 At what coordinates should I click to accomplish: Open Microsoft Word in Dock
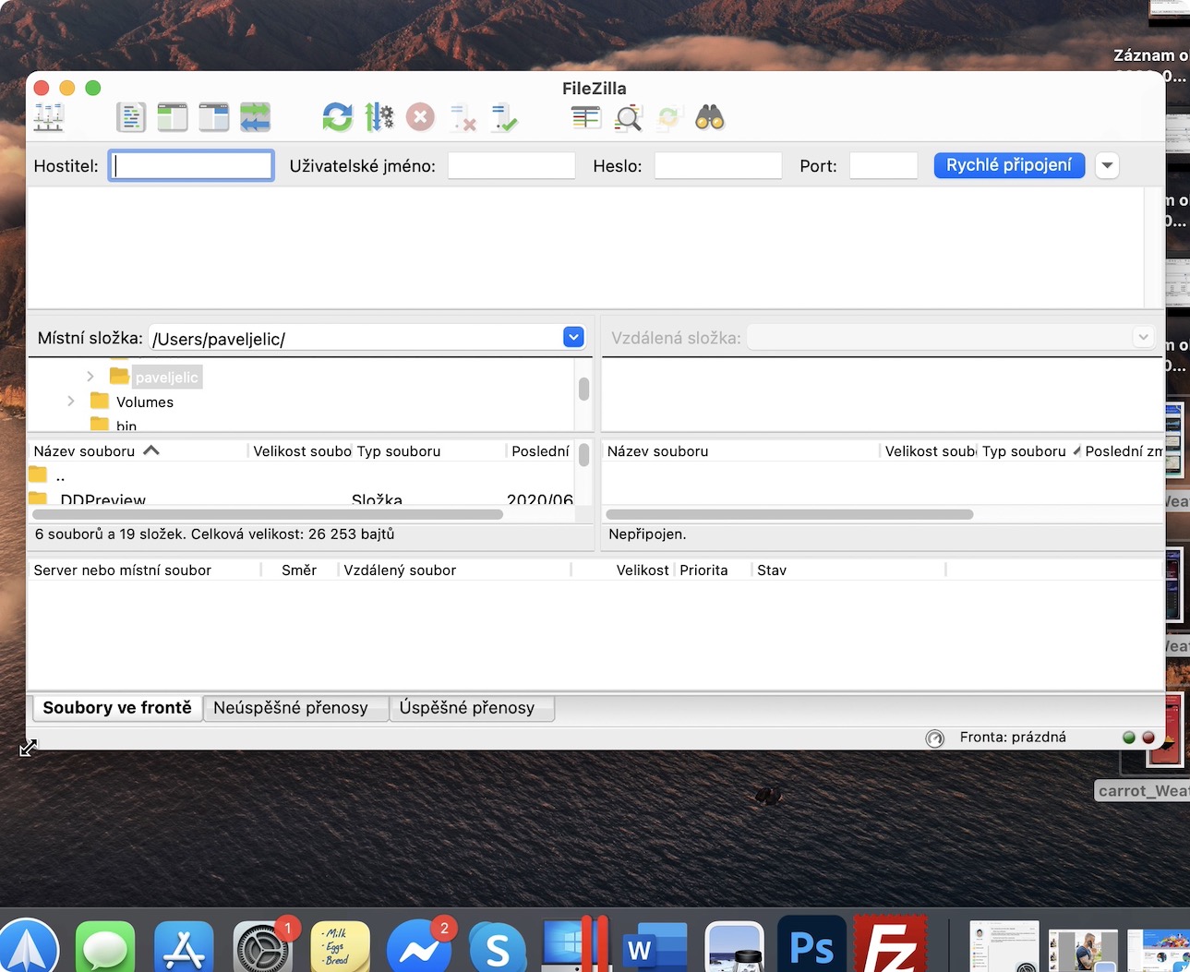pyautogui.click(x=655, y=947)
